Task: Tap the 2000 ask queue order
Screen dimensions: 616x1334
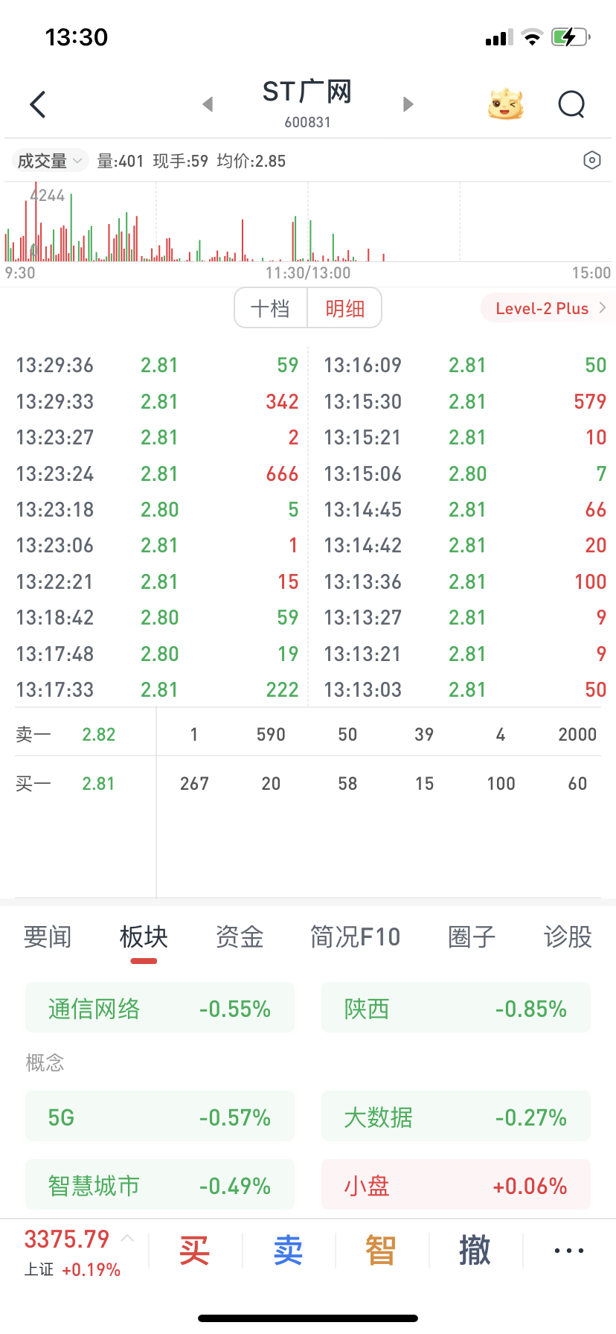Action: point(577,735)
